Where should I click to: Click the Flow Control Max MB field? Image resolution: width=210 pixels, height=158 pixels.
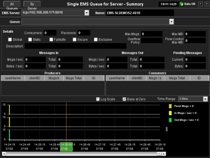click(x=195, y=41)
